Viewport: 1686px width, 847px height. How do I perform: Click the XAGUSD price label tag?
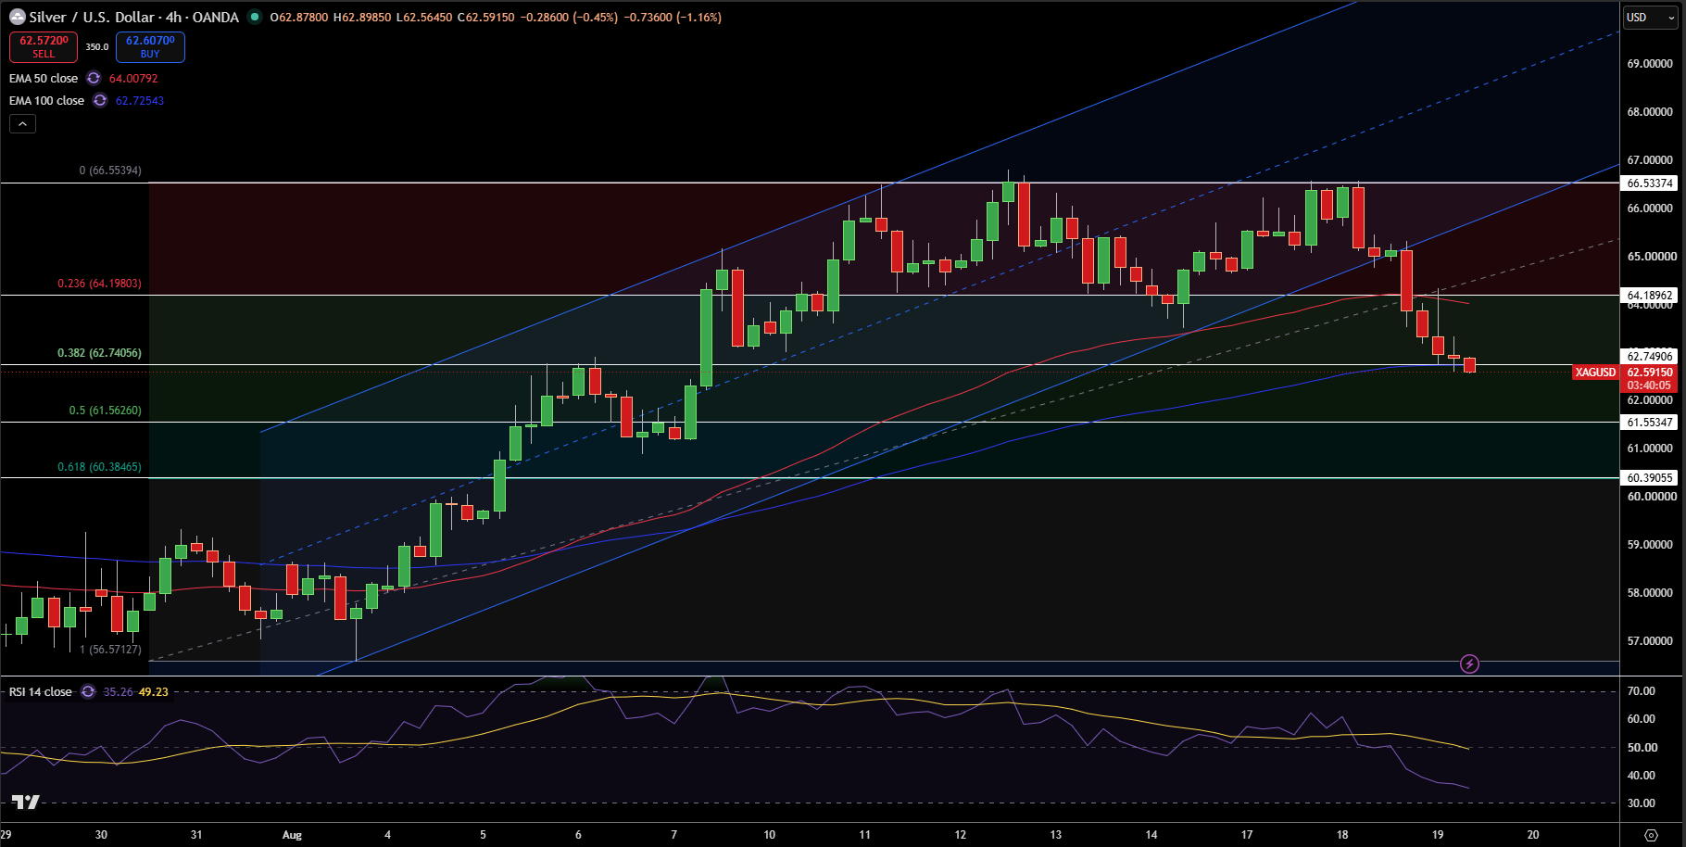1595,373
